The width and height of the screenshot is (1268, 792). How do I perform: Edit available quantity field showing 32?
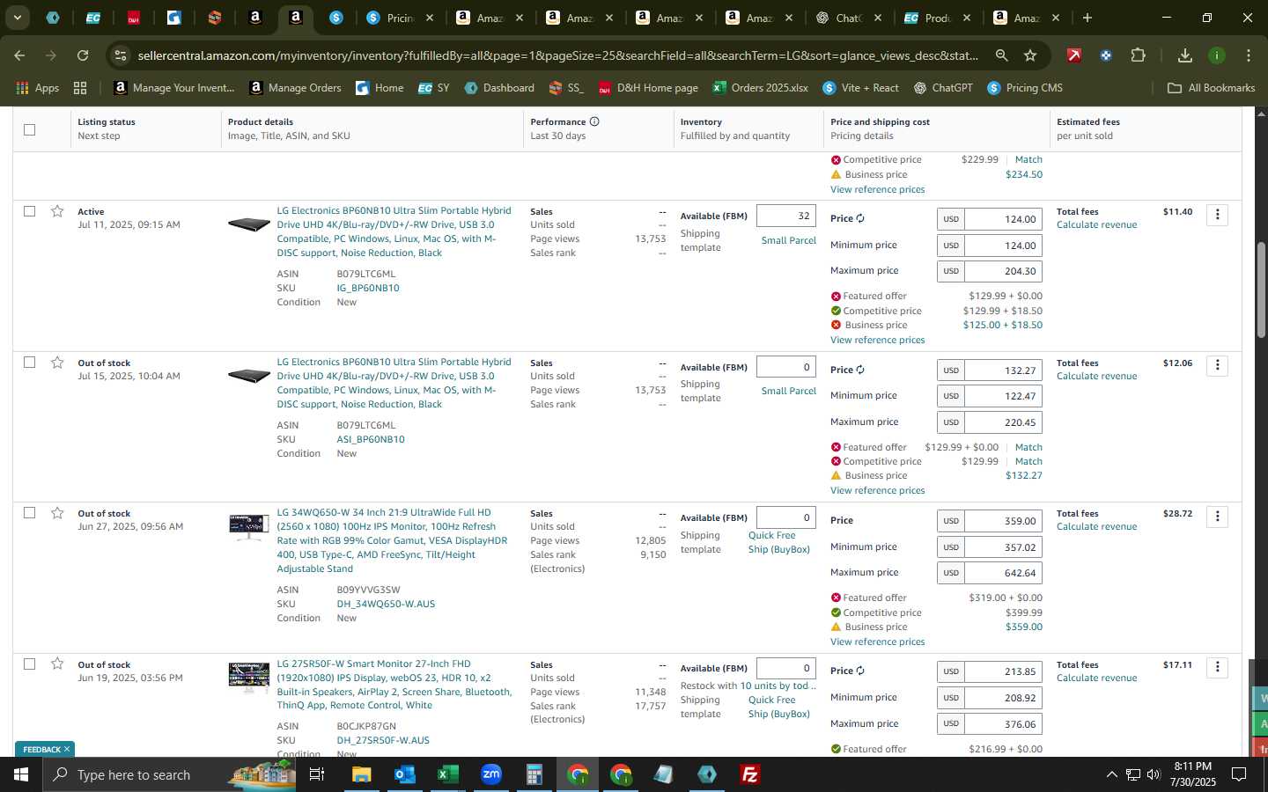(786, 216)
